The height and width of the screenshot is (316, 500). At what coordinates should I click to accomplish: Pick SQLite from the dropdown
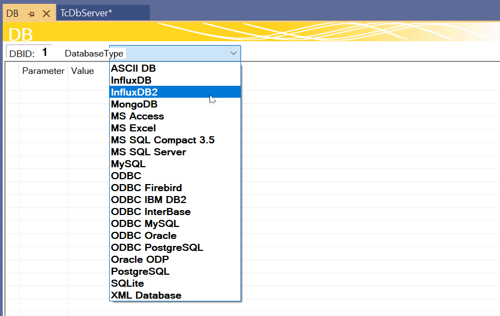point(175,283)
